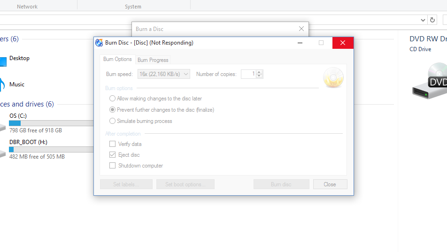The height and width of the screenshot is (252, 447).
Task: Open the Music folder icon
Action: pyautogui.click(x=2, y=84)
